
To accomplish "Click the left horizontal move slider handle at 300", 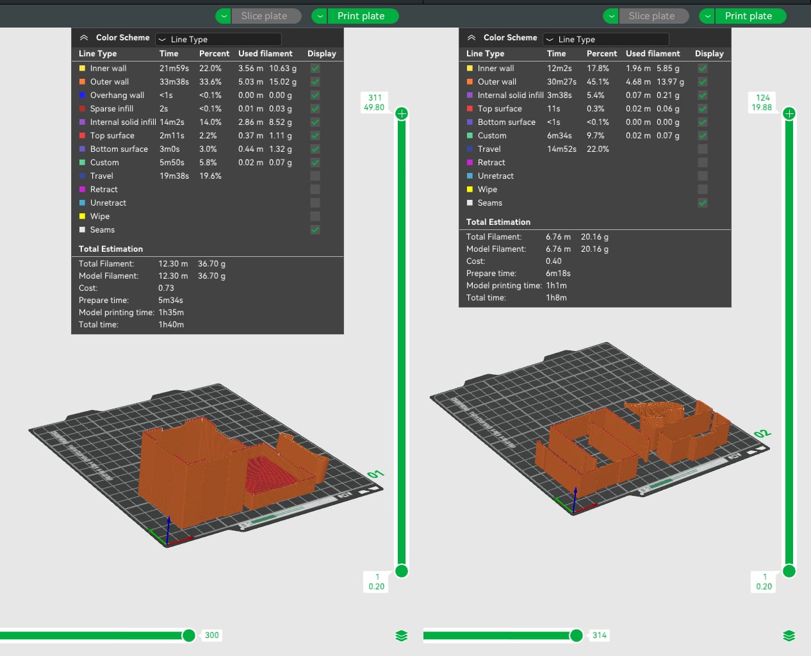I will click(189, 635).
